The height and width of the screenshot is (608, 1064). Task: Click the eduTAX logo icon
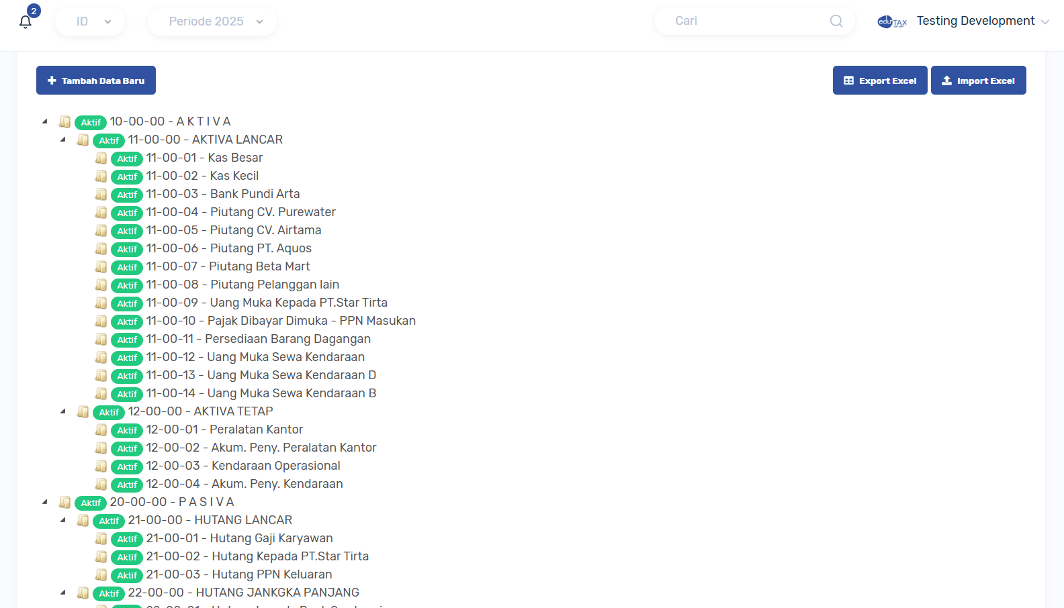coord(892,21)
